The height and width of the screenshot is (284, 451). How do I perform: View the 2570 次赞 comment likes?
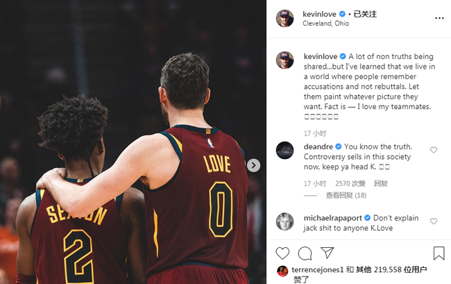[x=350, y=183]
